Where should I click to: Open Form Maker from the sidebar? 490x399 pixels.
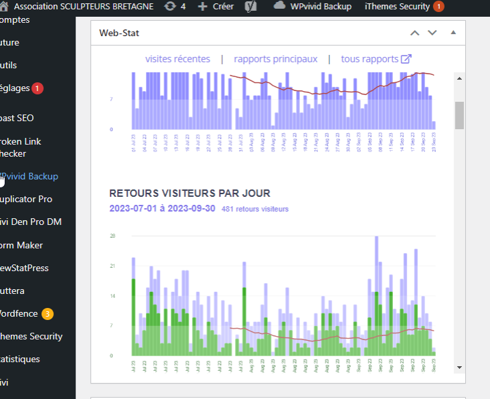pos(23,245)
